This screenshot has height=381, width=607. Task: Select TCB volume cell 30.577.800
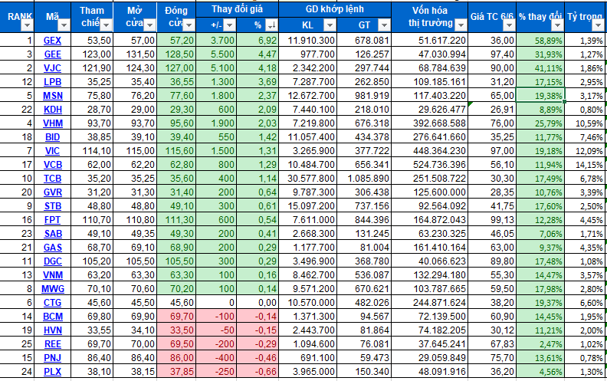click(x=307, y=179)
